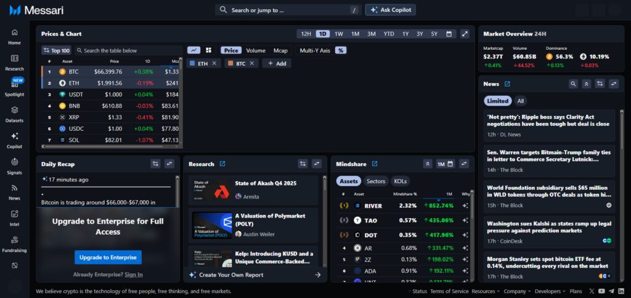Select the 5Y timeframe
This screenshot has height=298, width=631.
coord(434,34)
